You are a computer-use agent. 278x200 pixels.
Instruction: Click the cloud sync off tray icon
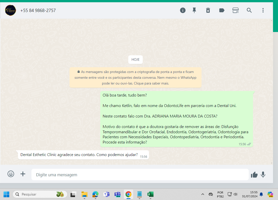tap(211, 194)
